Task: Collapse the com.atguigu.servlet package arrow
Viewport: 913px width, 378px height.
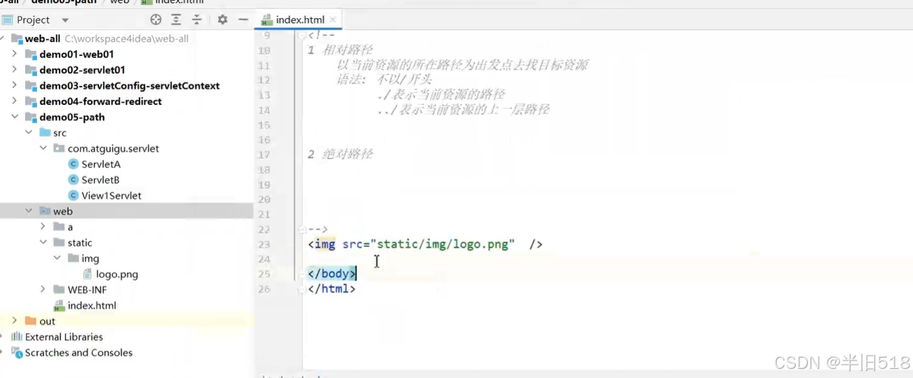Action: point(43,148)
